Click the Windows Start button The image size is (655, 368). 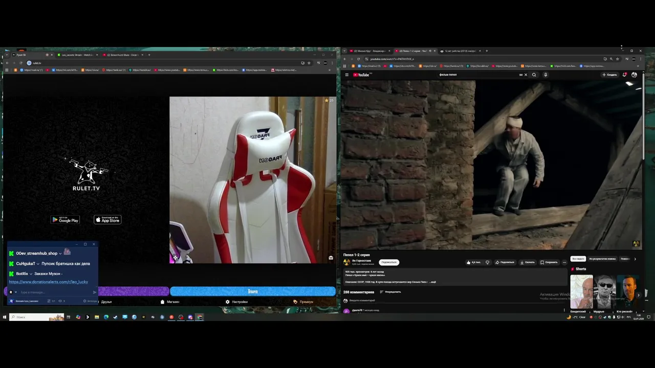[x=5, y=317]
